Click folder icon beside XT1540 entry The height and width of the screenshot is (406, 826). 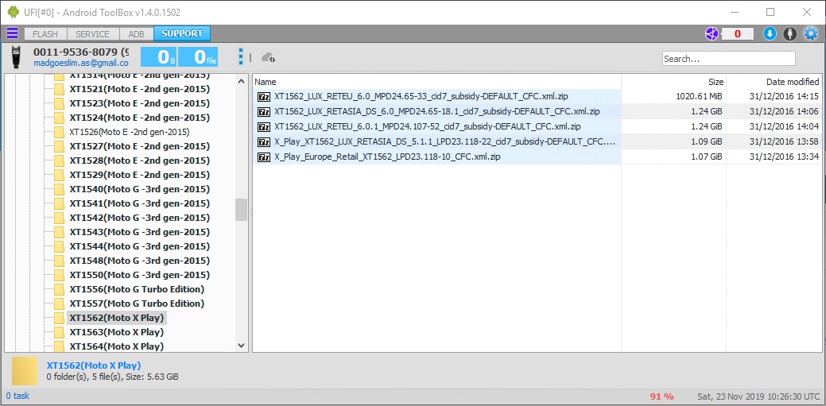[x=60, y=189]
